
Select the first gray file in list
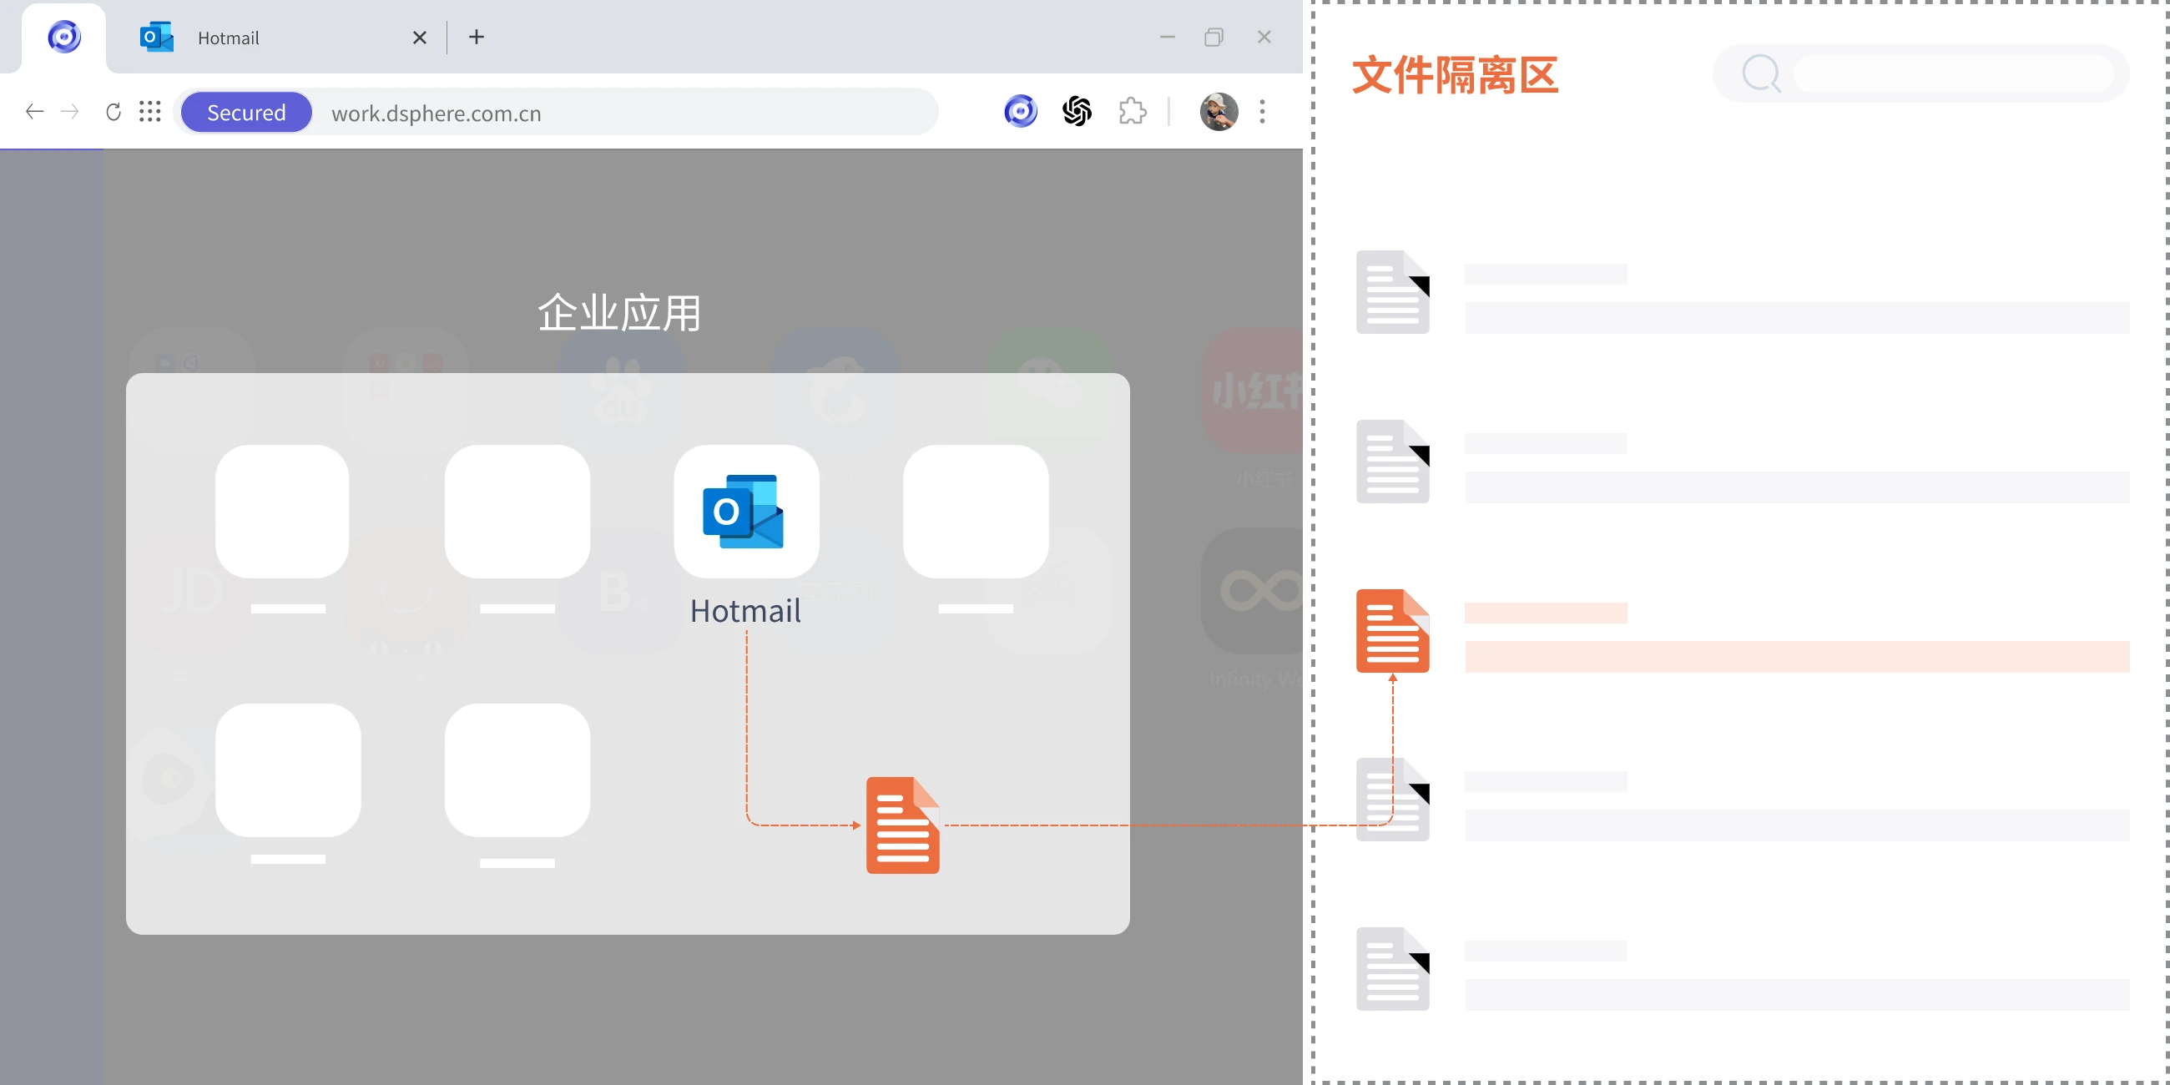tap(1391, 292)
